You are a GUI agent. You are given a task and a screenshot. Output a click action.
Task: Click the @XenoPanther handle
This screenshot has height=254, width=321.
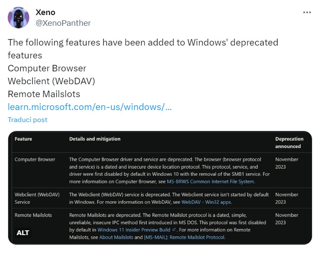pyautogui.click(x=63, y=23)
